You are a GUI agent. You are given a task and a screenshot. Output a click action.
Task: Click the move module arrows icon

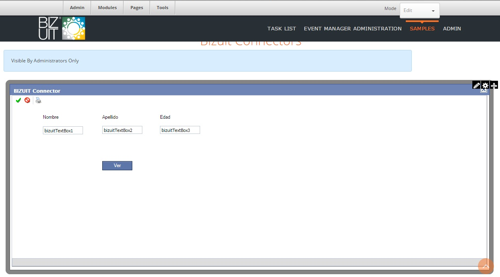tap(494, 85)
